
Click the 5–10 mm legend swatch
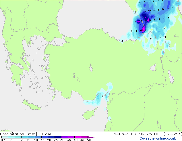coord(31,137)
